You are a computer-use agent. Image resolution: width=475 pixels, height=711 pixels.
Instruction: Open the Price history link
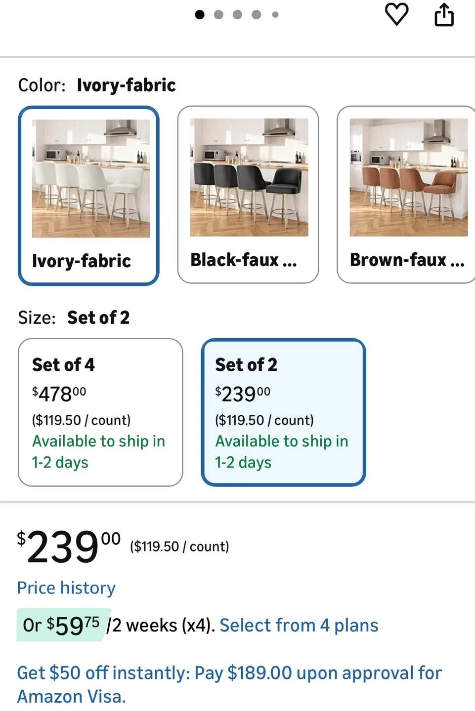(x=66, y=588)
